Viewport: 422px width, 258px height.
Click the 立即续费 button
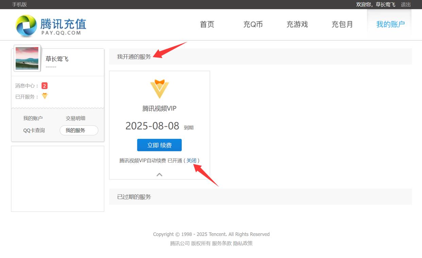coord(159,145)
